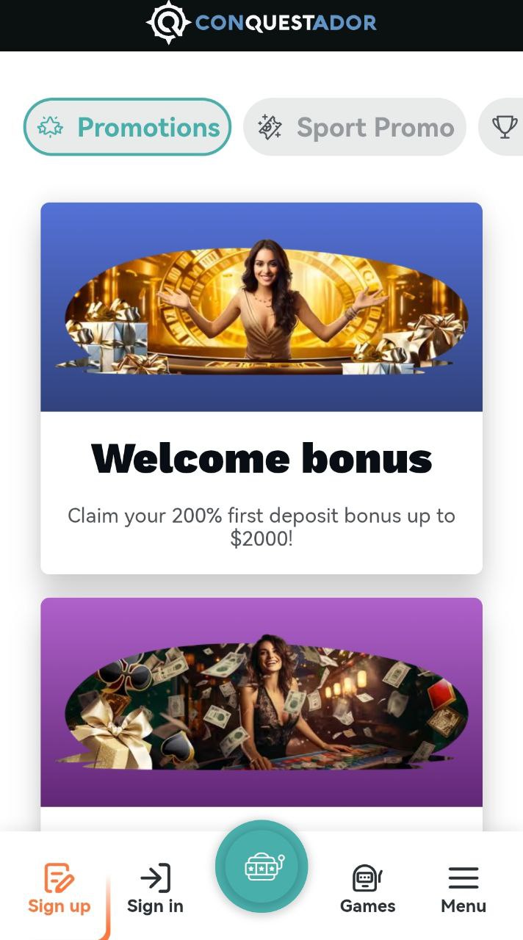Expand the hamburger Menu
Image resolution: width=523 pixels, height=940 pixels.
464,878
